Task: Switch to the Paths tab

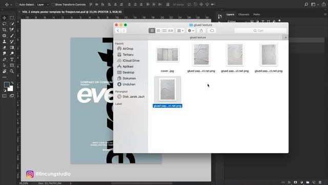Action: (256, 14)
